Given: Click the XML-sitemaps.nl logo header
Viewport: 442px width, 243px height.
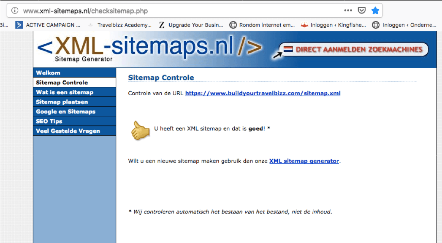Looking at the screenshot, I should pos(149,48).
